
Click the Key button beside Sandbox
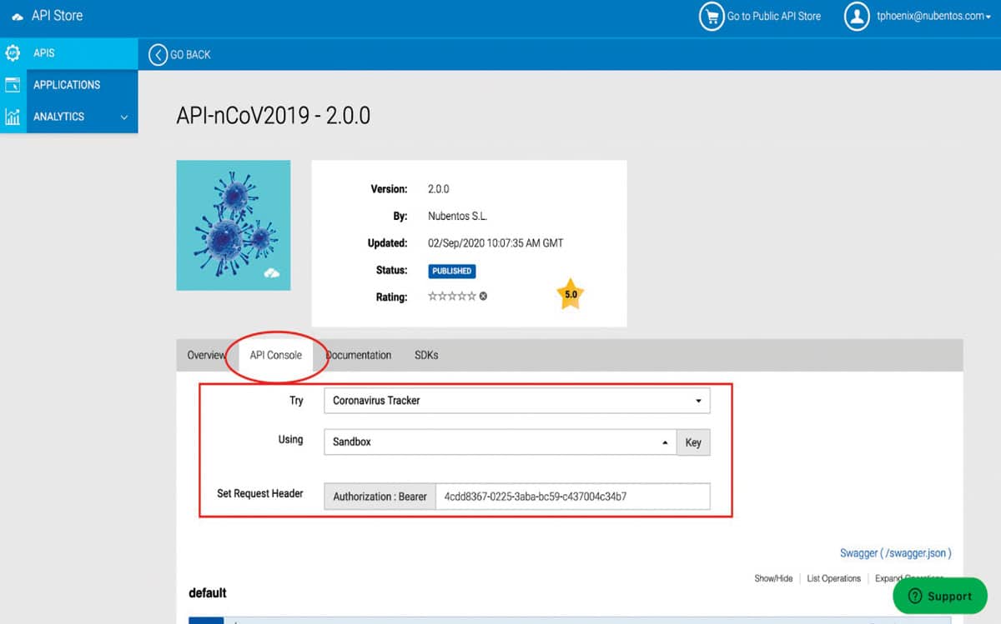[693, 442]
